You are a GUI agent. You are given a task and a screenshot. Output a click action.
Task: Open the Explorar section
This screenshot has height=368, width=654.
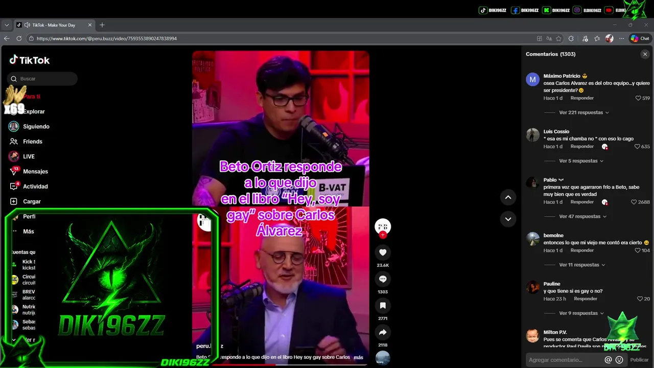point(34,111)
